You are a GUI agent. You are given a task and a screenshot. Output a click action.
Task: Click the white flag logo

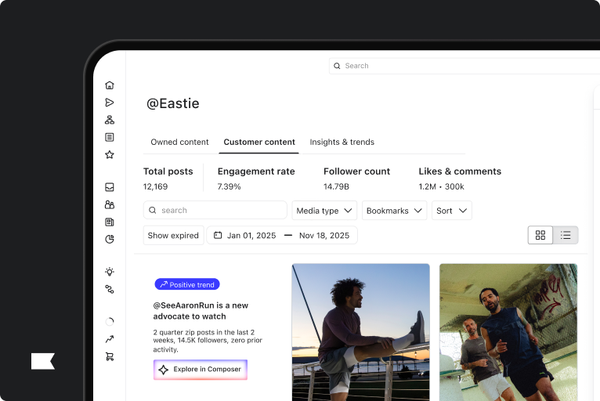tap(43, 361)
